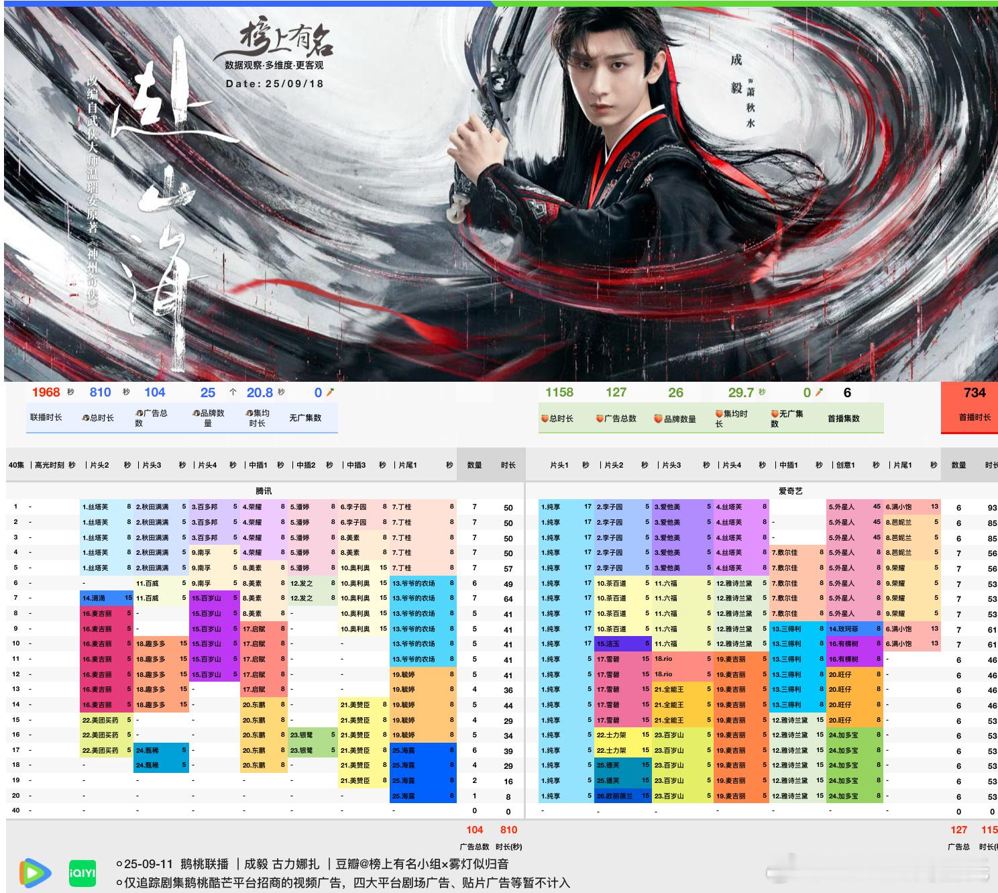Click the peach icon beside iQIYI 广告总数

(x=600, y=419)
